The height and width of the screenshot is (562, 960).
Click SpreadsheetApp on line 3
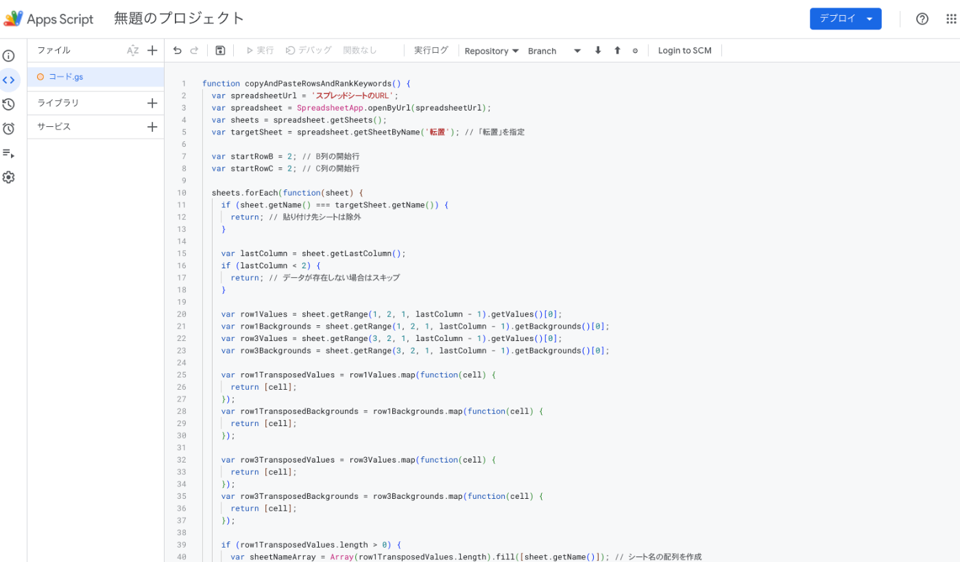point(330,108)
